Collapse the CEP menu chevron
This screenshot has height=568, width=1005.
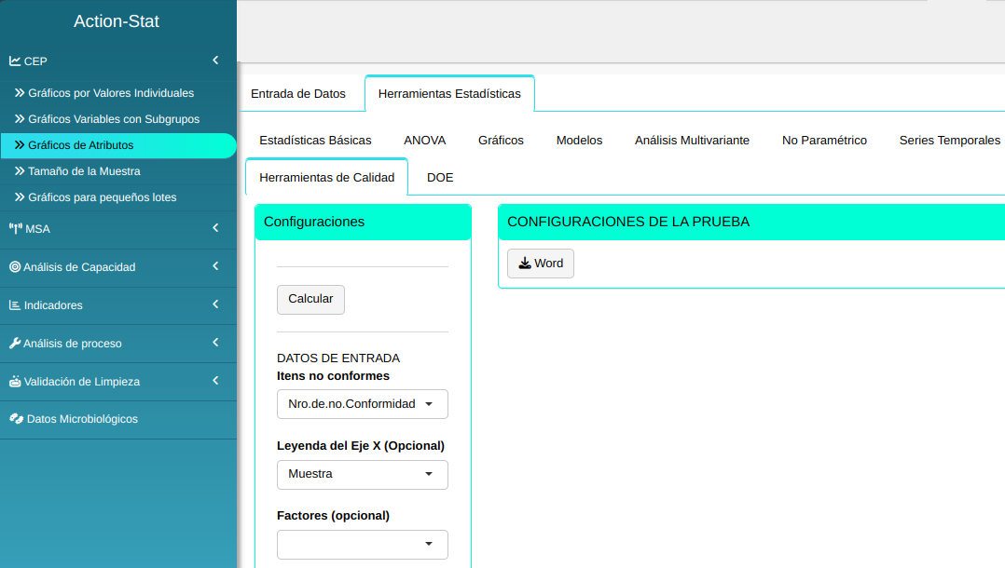click(x=215, y=61)
